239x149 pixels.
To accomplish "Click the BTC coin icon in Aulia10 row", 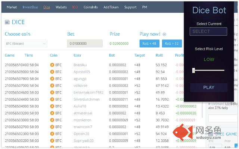I will click(52, 106).
